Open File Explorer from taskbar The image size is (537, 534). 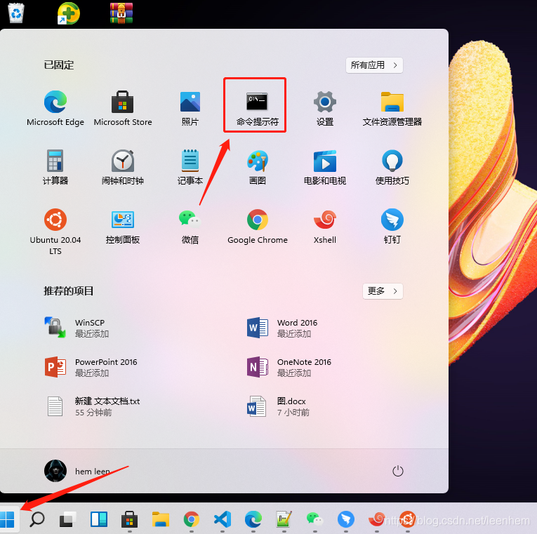(x=161, y=520)
